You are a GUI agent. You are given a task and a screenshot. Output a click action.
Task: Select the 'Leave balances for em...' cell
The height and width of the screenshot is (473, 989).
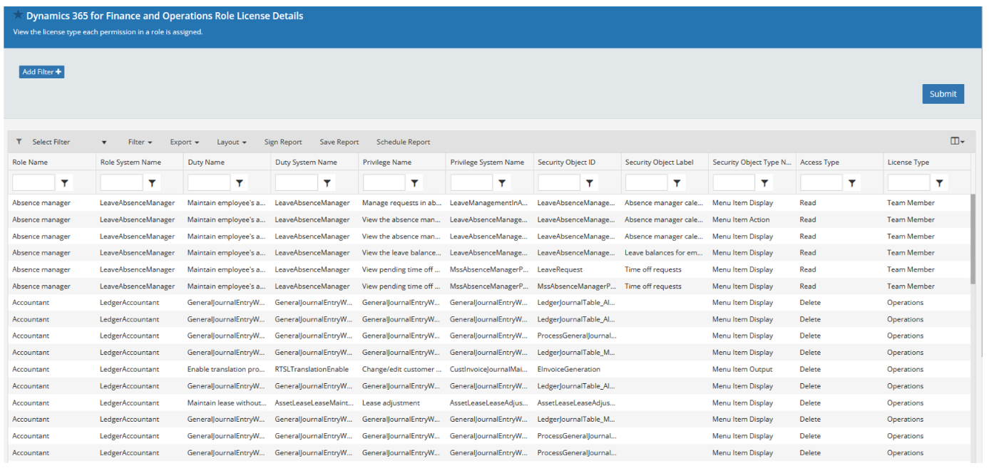664,253
